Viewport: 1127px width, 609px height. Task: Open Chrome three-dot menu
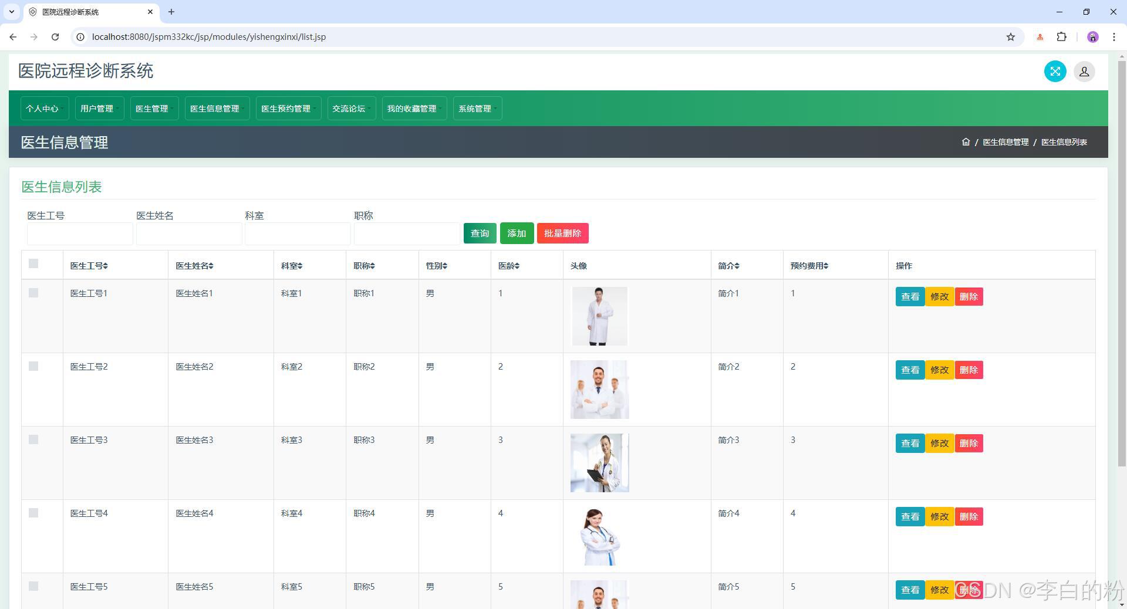(x=1113, y=37)
